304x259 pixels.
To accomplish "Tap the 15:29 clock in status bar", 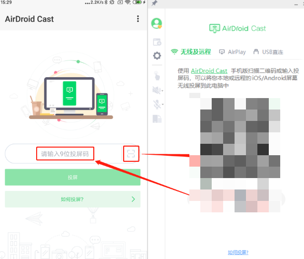I will 6,2.
